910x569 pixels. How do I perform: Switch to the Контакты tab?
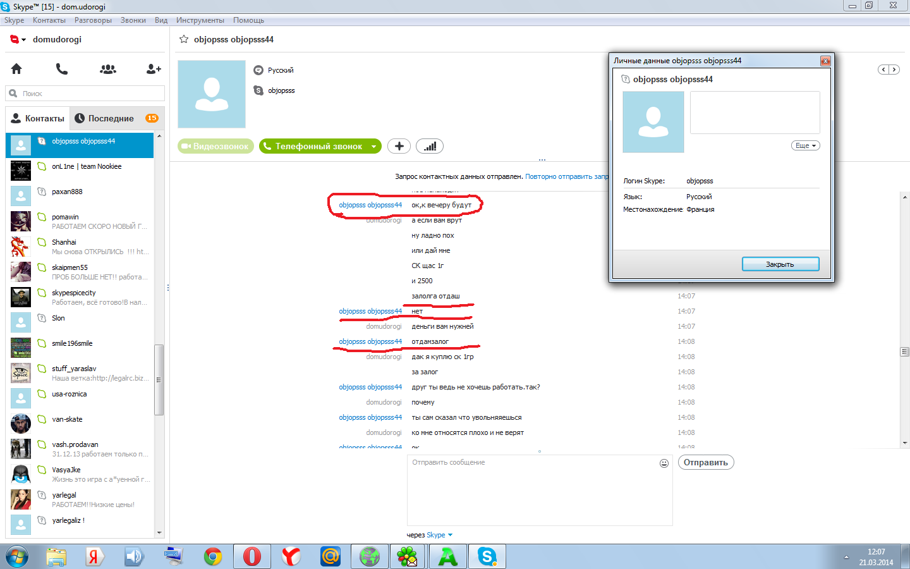tap(38, 118)
